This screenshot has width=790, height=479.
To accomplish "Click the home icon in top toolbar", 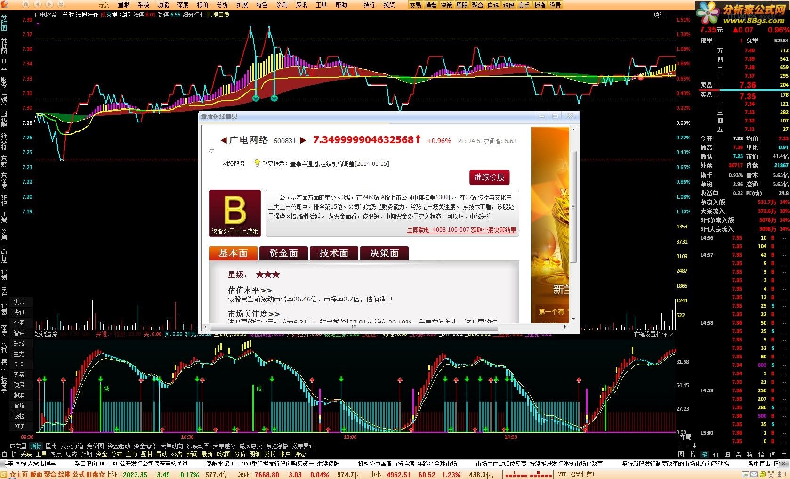I will (26, 5).
